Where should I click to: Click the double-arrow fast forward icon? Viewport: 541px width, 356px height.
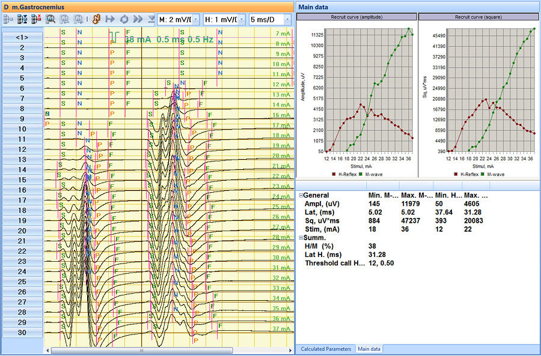[x=138, y=19]
